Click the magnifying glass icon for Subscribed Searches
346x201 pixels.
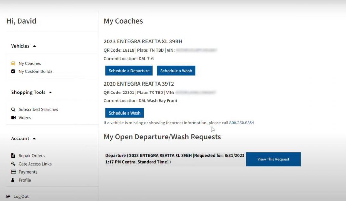coord(13,109)
